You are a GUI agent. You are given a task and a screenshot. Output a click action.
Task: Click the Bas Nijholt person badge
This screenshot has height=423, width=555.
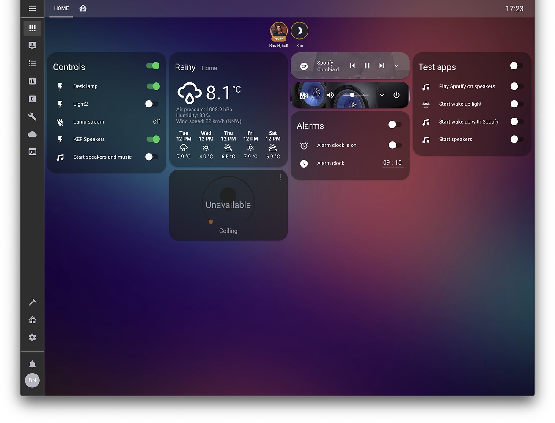(278, 30)
